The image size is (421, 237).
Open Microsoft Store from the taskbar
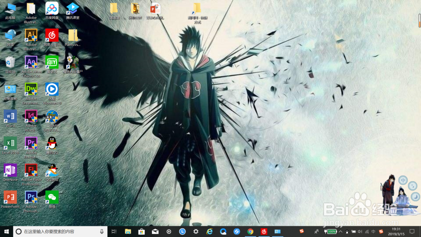click(141, 232)
